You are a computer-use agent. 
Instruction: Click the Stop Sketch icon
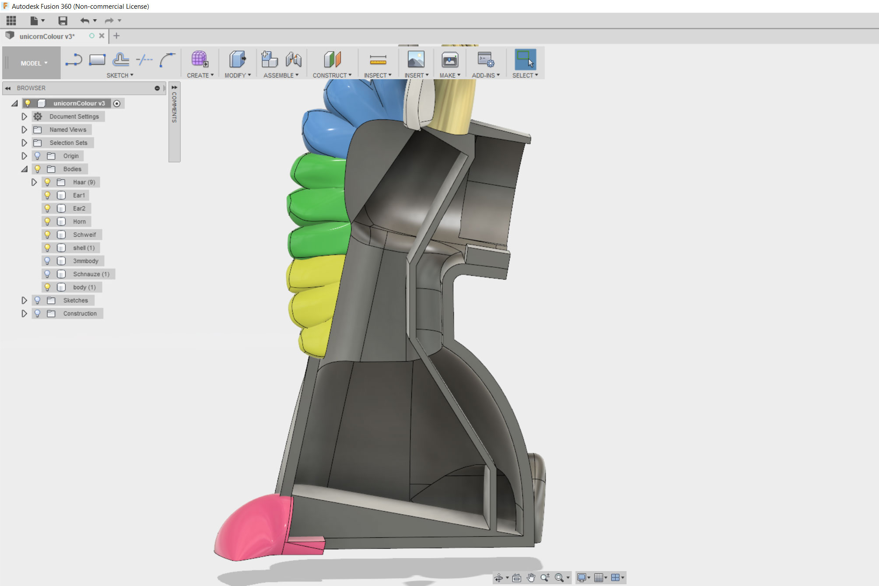tap(121, 60)
